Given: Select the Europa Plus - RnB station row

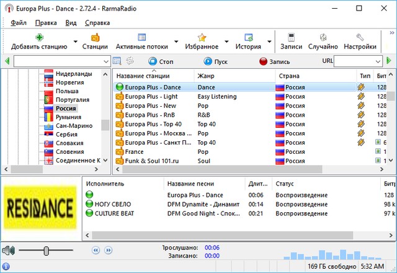Looking at the screenshot, I should point(151,115).
